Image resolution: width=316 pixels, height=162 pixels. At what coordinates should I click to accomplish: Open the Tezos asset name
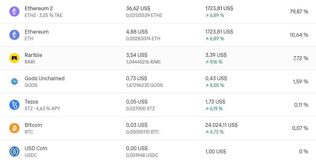point(31,102)
